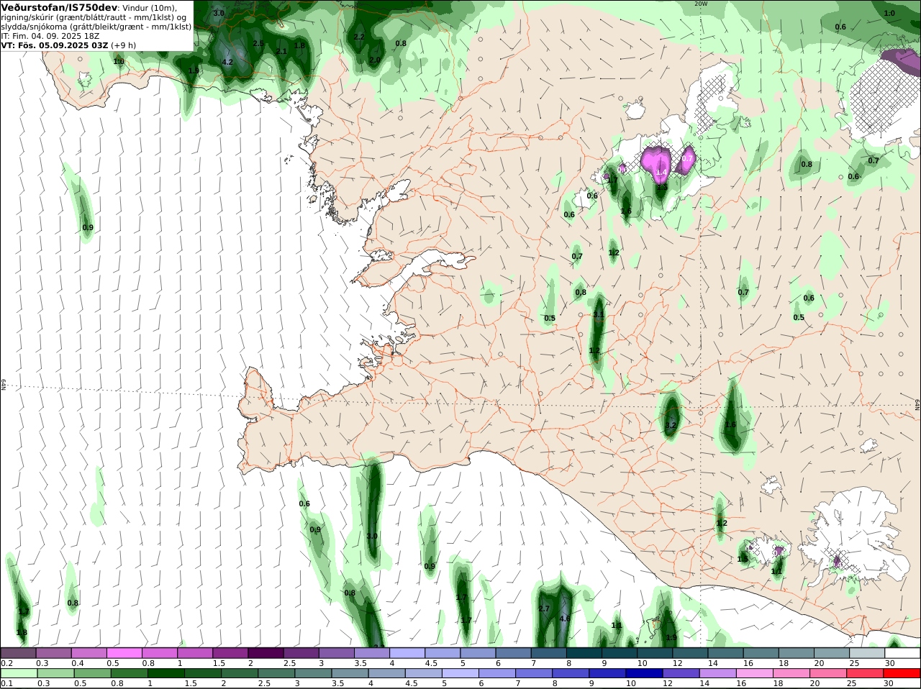Click the 3.2 precipitation value on the map
The image size is (921, 689).
pos(671,426)
